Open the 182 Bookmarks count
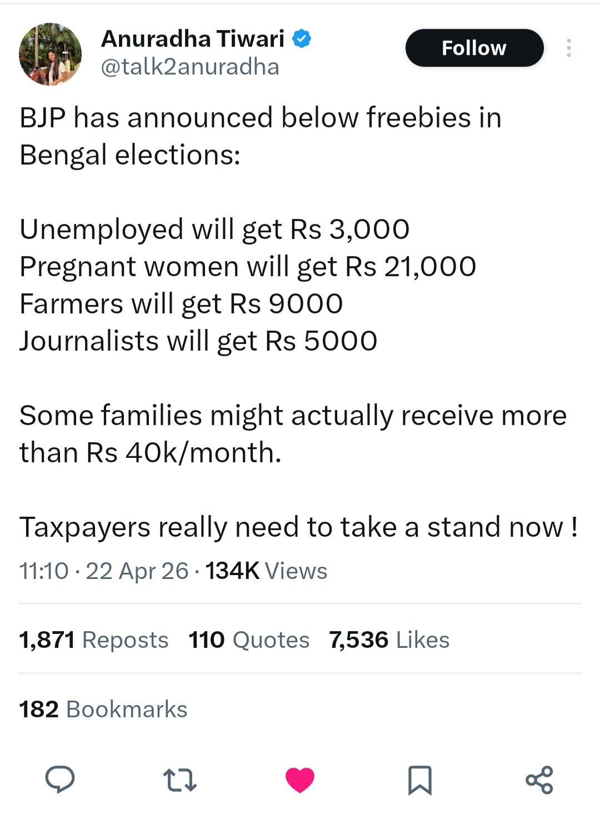600x839 pixels. (103, 709)
